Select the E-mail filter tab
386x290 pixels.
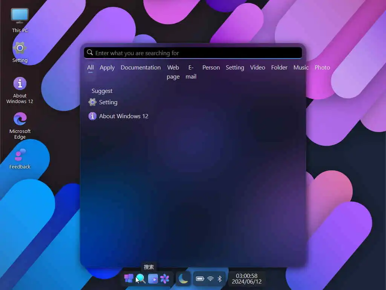coord(191,72)
